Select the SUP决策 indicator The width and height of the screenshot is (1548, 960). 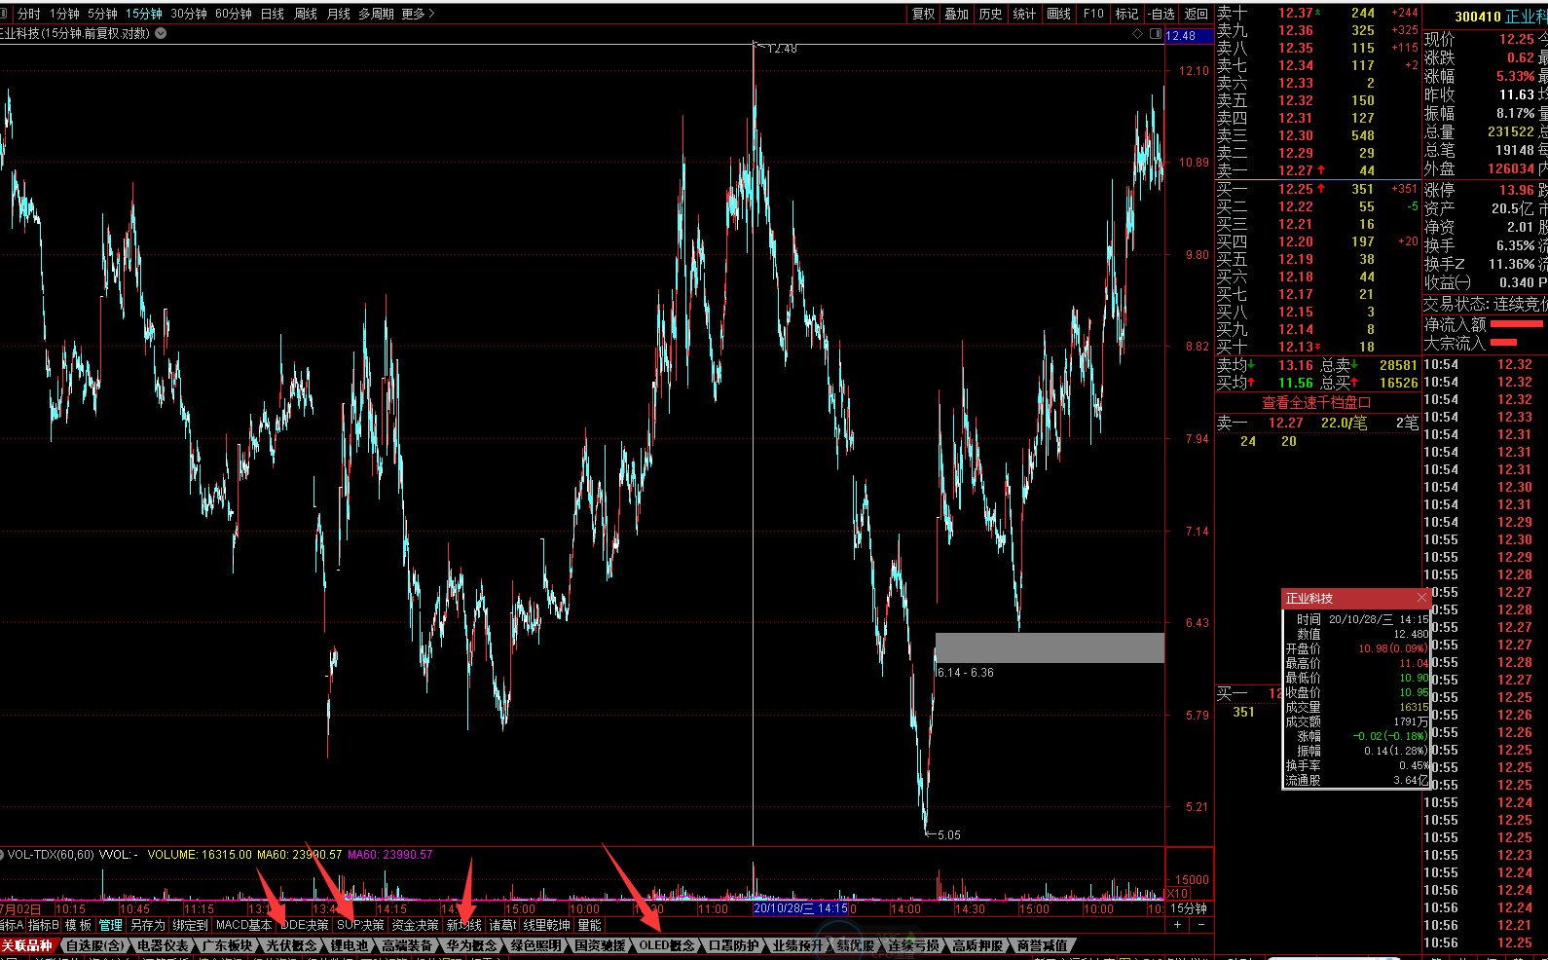pyautogui.click(x=360, y=925)
